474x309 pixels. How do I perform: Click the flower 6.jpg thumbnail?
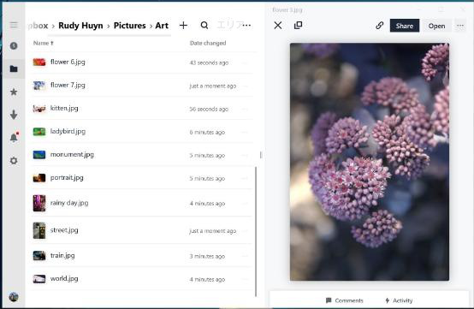(x=39, y=62)
